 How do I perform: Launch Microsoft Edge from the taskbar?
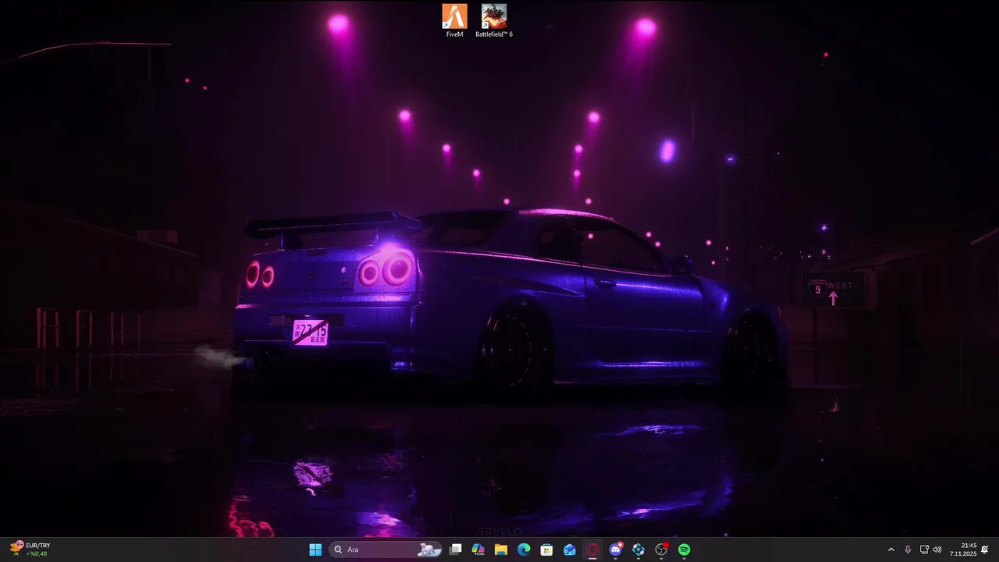click(524, 550)
